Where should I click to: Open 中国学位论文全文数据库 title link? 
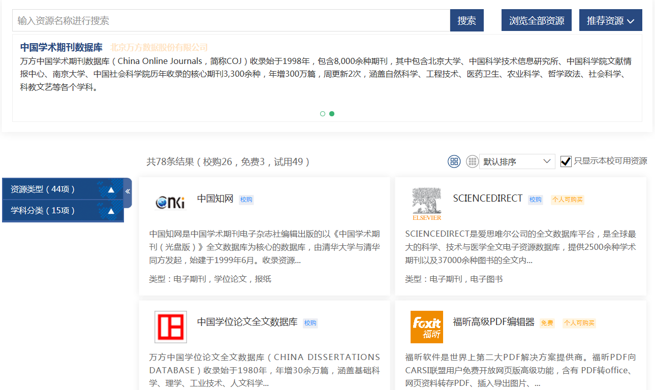(x=247, y=321)
